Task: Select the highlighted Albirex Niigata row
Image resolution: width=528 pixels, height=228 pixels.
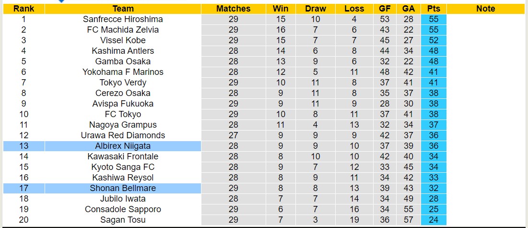Action: click(123, 146)
